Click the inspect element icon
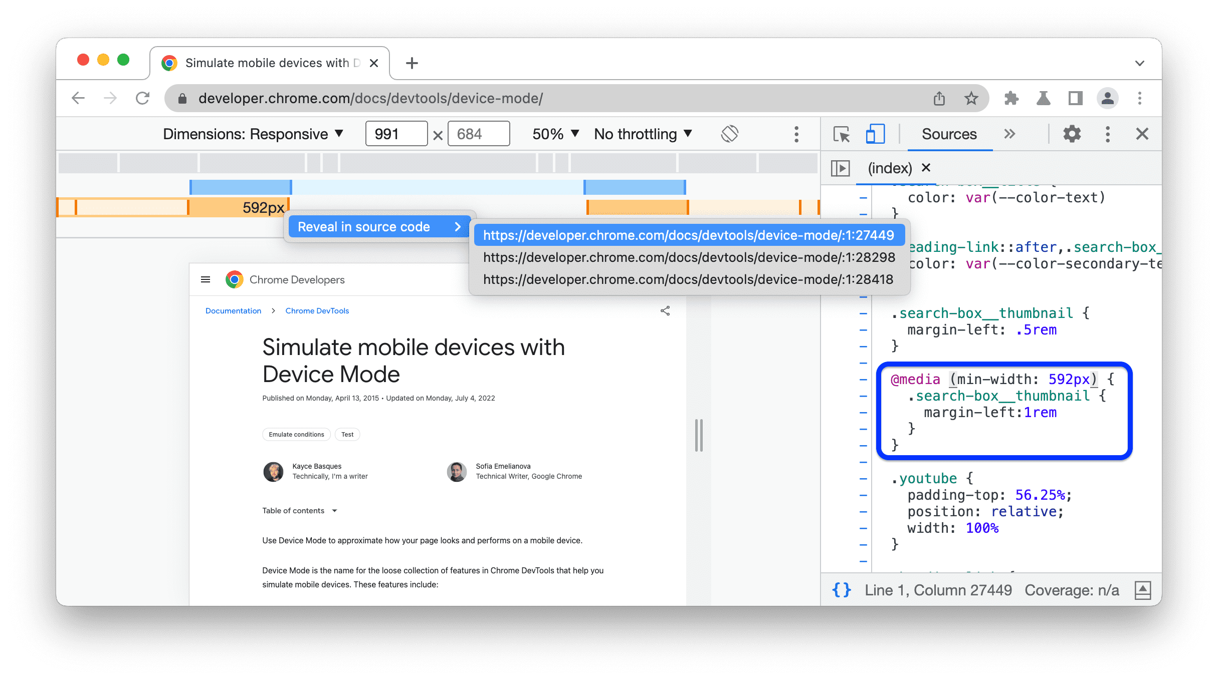The height and width of the screenshot is (680, 1218). tap(841, 134)
